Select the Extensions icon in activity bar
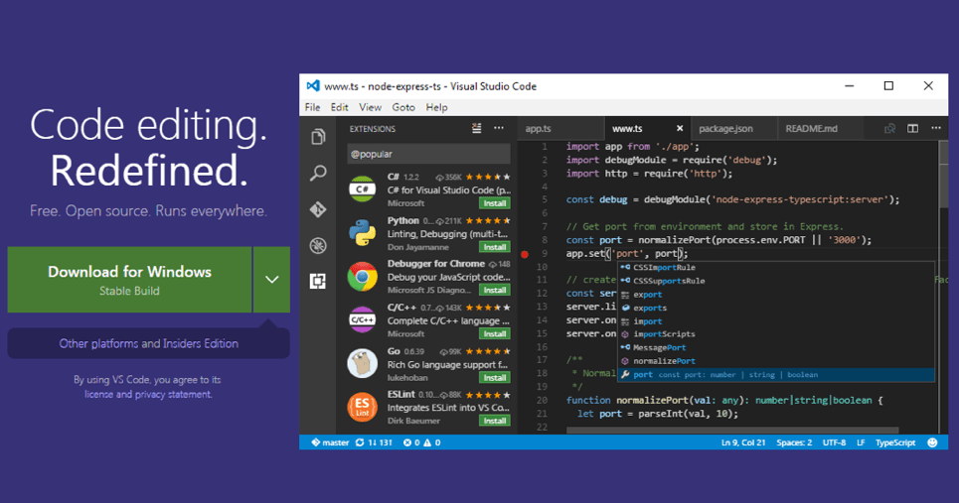The width and height of the screenshot is (959, 503). pos(318,281)
